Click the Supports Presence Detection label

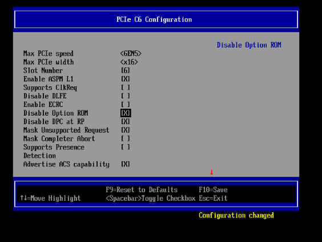click(54, 151)
